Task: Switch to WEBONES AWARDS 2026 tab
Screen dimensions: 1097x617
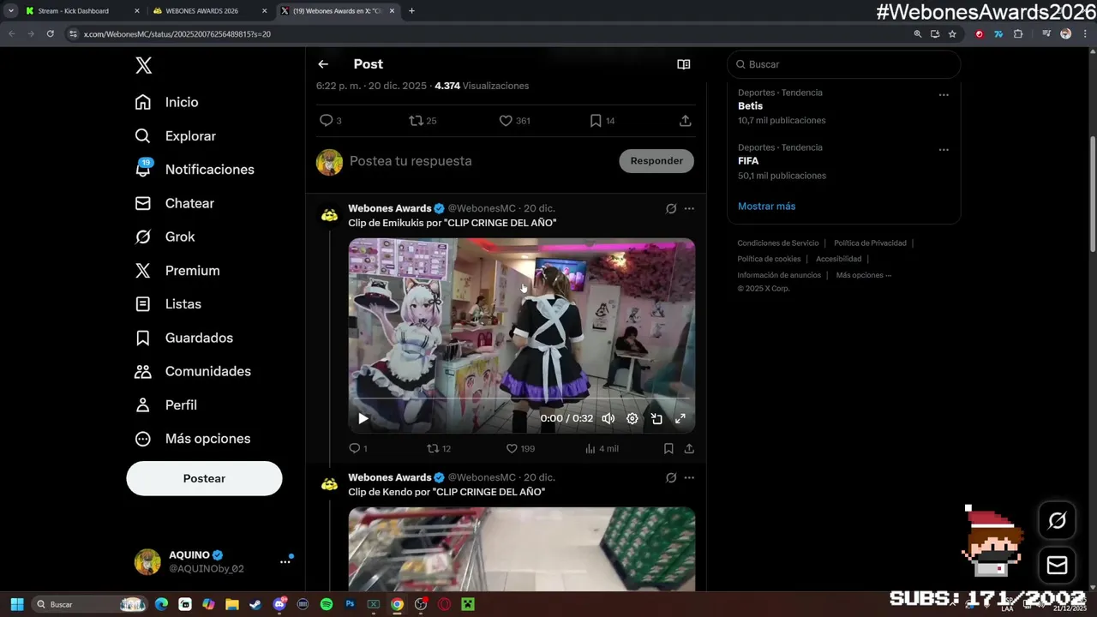Action: click(x=210, y=11)
